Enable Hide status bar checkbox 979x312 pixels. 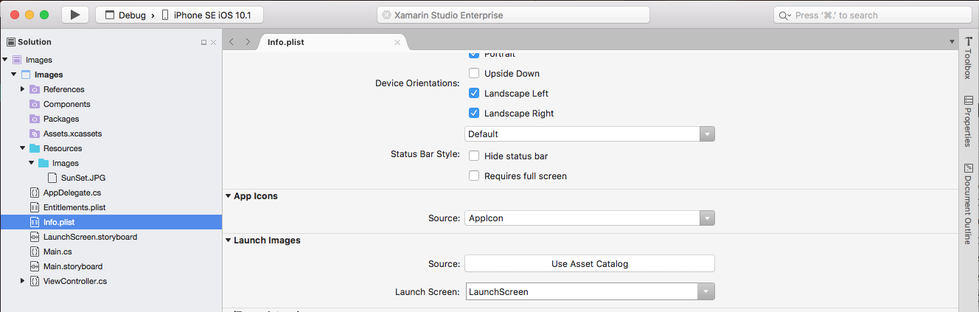click(x=474, y=156)
